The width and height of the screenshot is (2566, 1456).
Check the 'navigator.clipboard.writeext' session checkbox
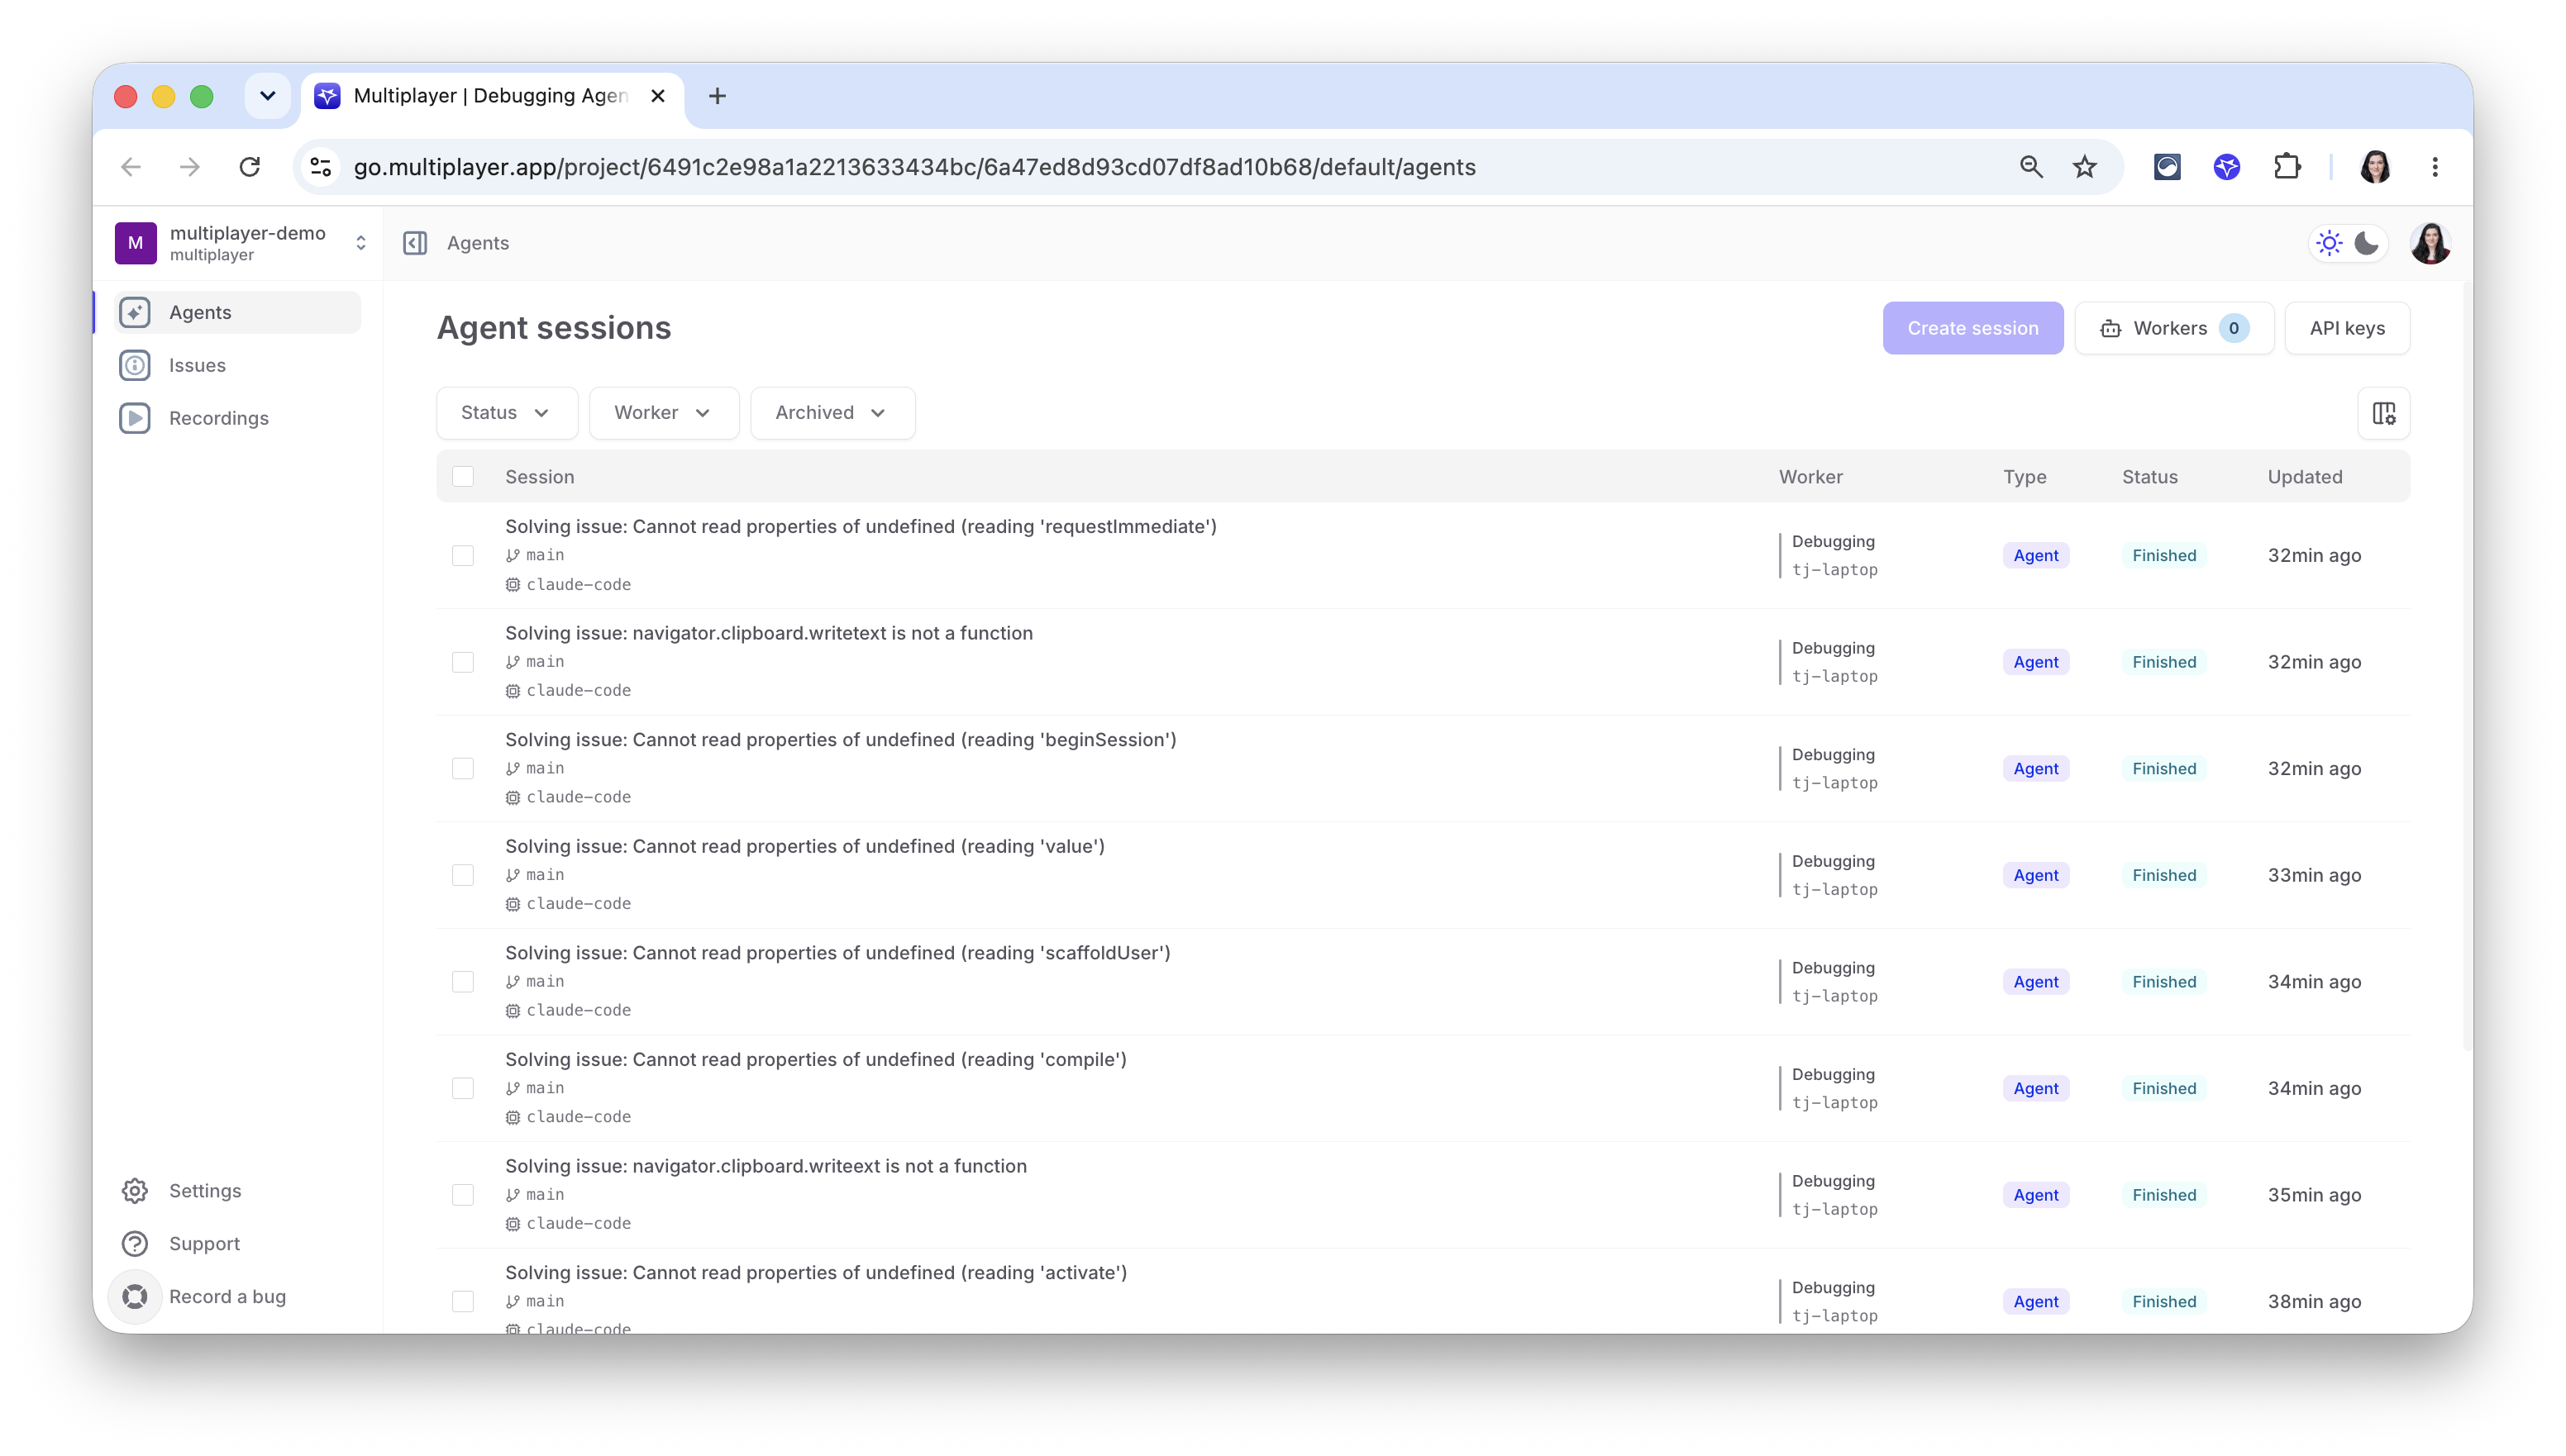tap(463, 1195)
